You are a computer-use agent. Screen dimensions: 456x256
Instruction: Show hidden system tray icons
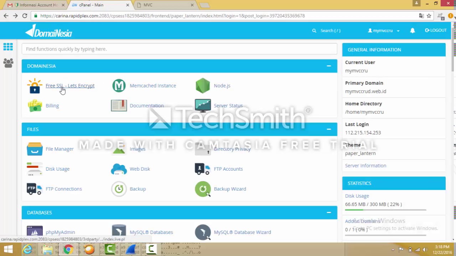coord(393,250)
